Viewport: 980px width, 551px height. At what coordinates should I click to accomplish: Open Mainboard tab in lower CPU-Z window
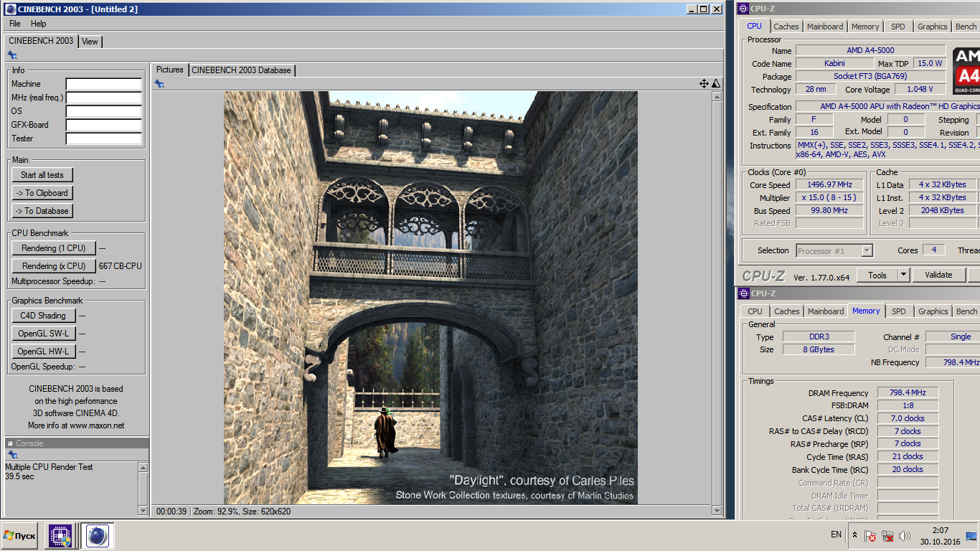826,311
